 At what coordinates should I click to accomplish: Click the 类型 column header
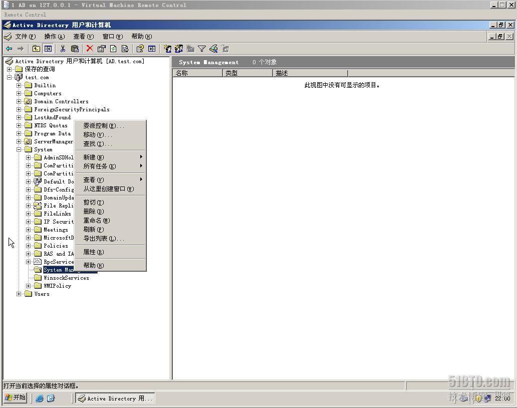pyautogui.click(x=247, y=73)
